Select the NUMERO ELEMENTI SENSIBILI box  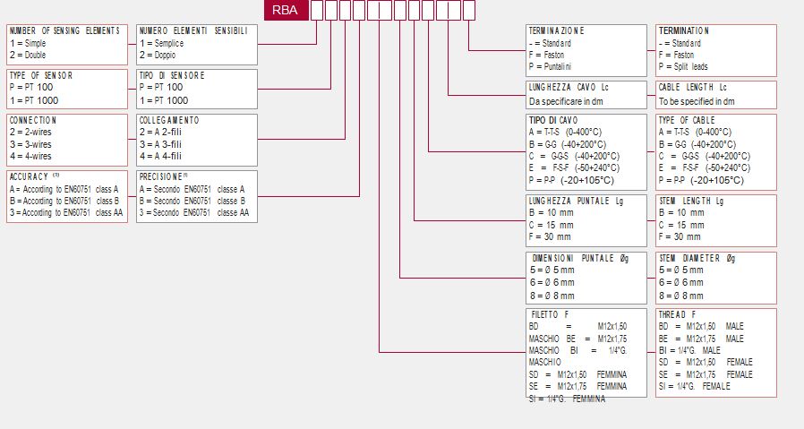[197, 44]
